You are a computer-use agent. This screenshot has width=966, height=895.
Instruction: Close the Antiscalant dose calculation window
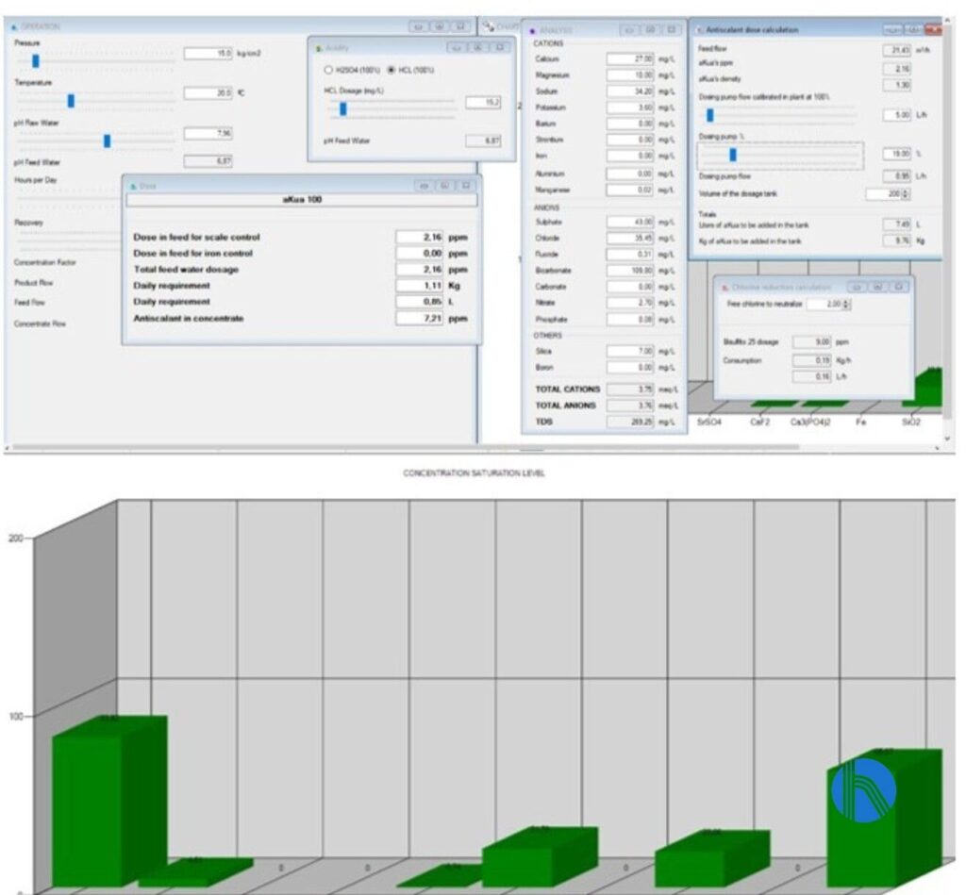point(933,30)
